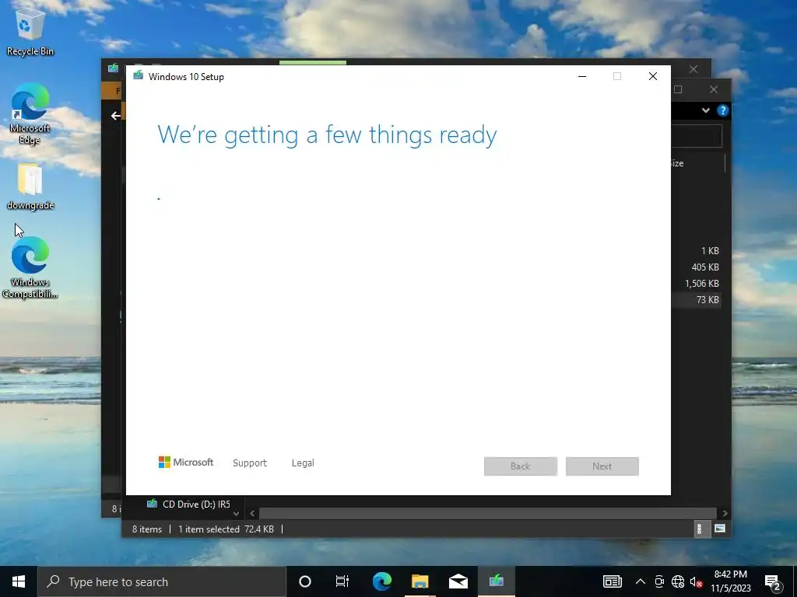Click the File Explorer search box
Viewport: 797px width, 597px height.
(x=697, y=136)
